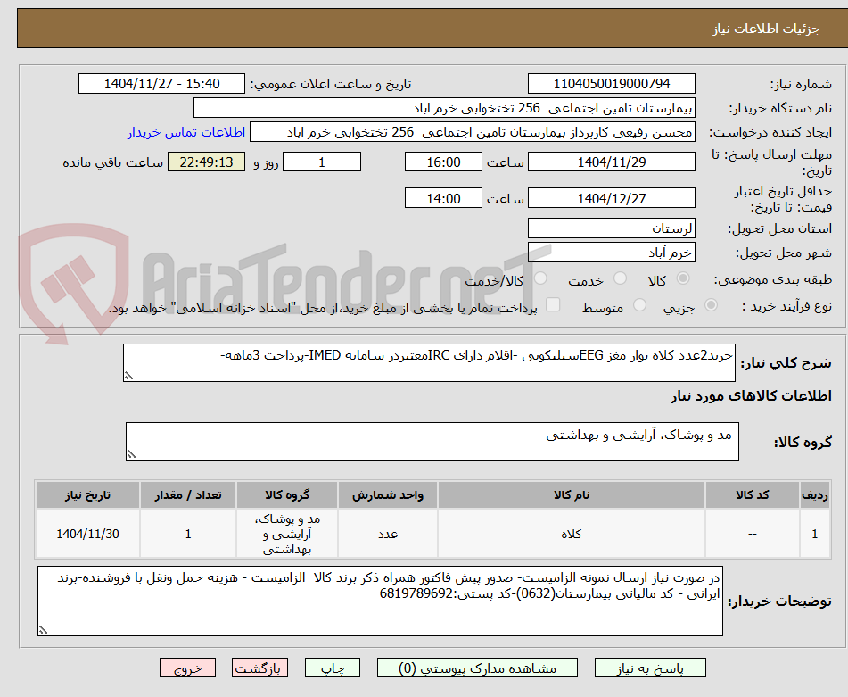The height and width of the screenshot is (697, 848).
Task: Click the city field خرم آباد
Action: coord(611,253)
